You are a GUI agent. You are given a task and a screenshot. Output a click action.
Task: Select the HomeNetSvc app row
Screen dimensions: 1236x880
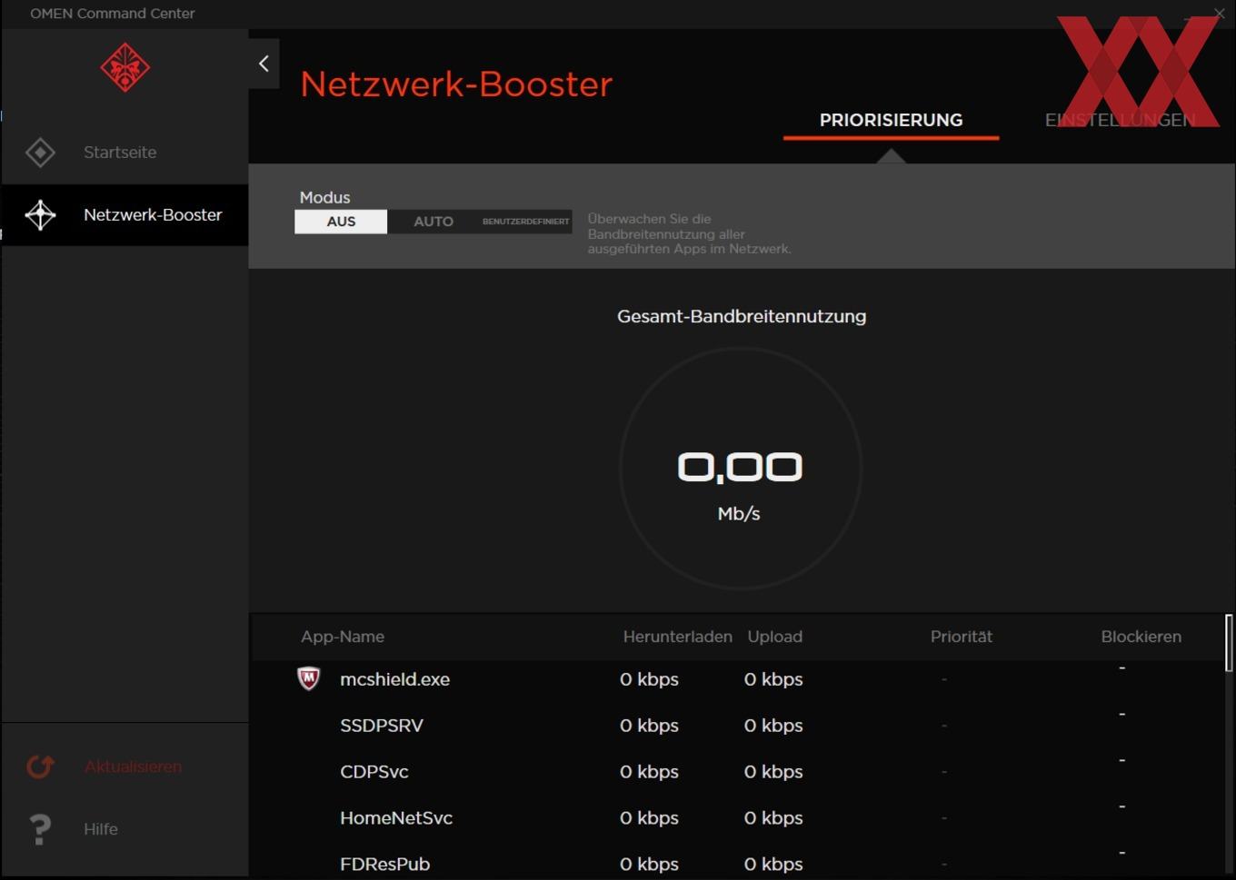pyautogui.click(x=739, y=818)
